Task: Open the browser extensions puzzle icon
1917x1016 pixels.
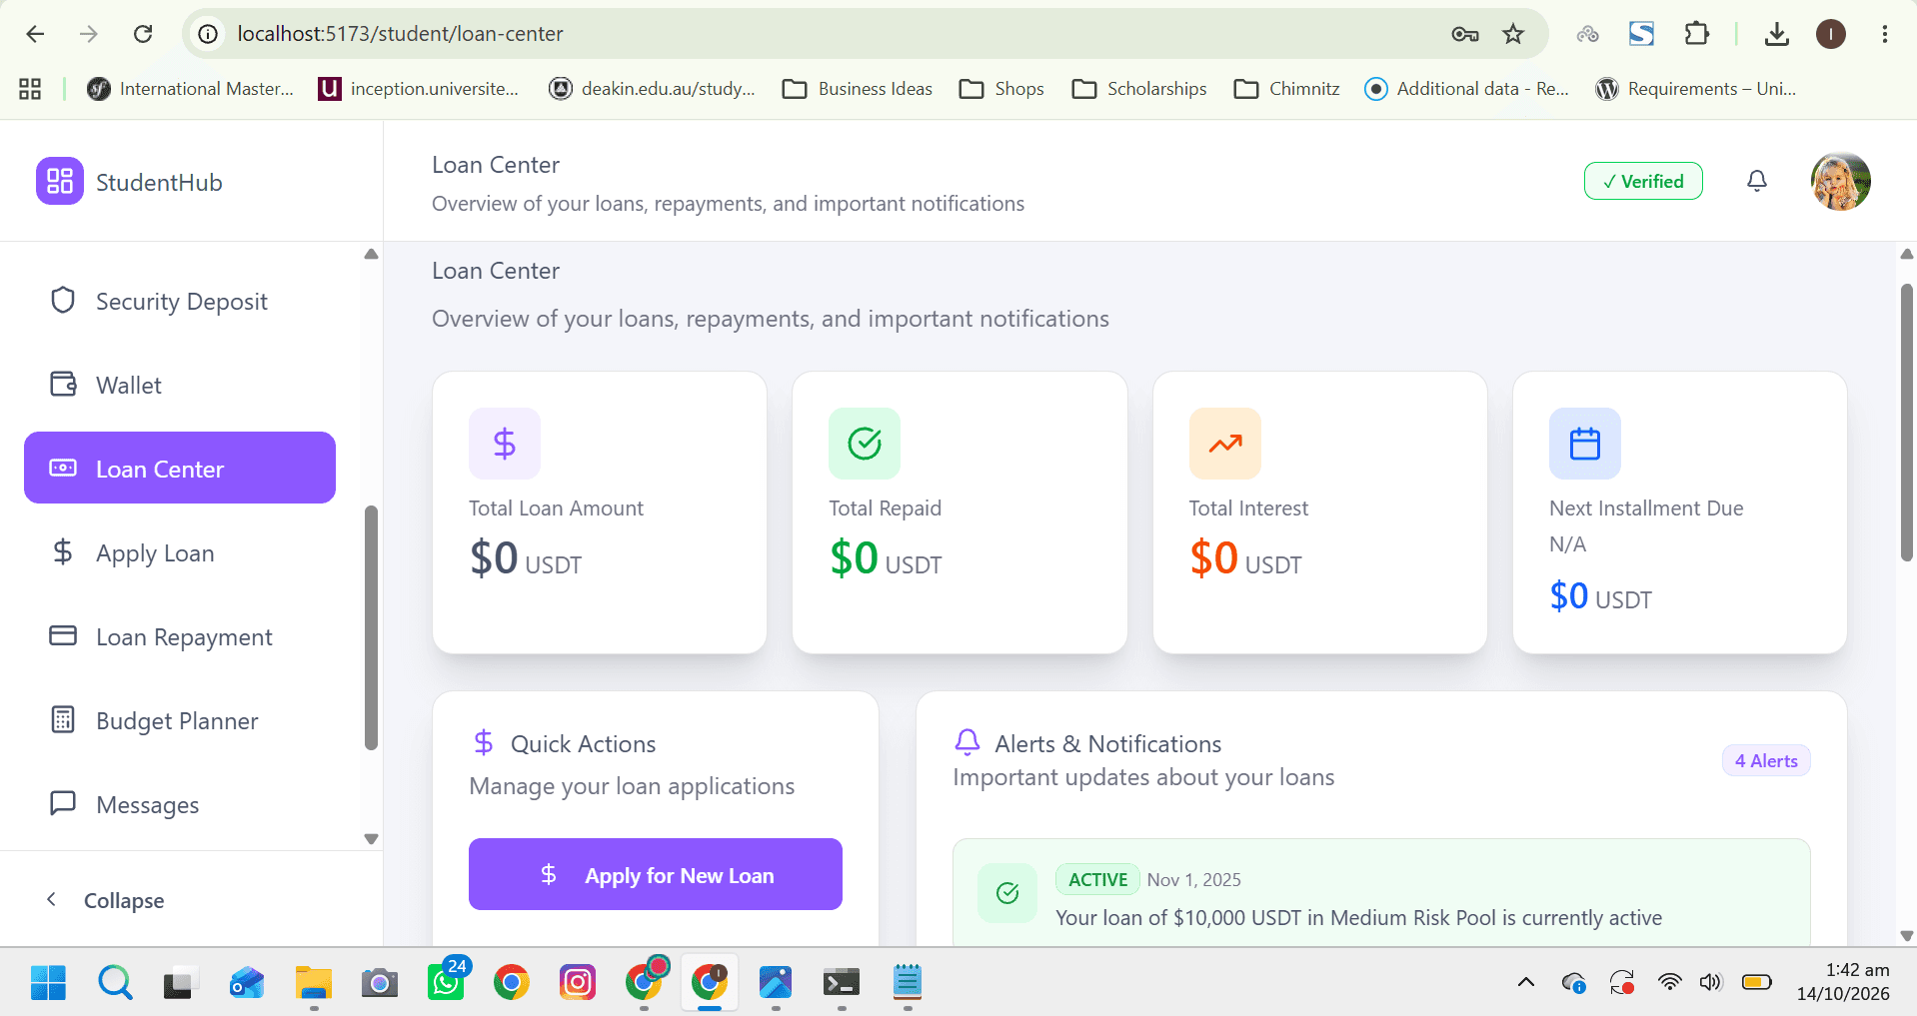Action: tap(1696, 34)
